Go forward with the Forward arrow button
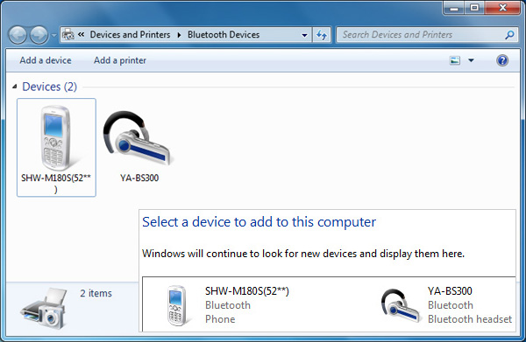 click(x=39, y=35)
